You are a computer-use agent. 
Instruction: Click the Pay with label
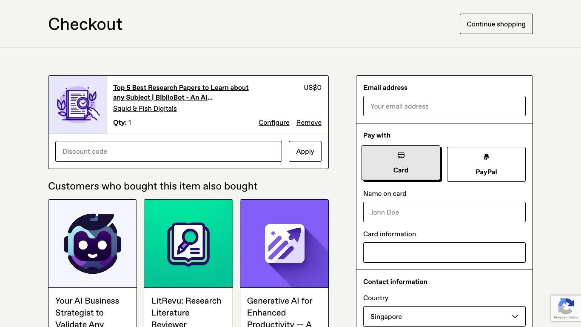click(377, 135)
